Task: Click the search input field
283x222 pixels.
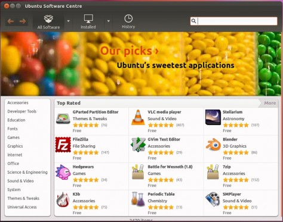Action: point(233,21)
